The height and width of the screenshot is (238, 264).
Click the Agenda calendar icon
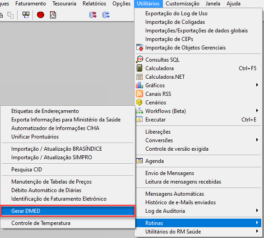tap(139, 161)
